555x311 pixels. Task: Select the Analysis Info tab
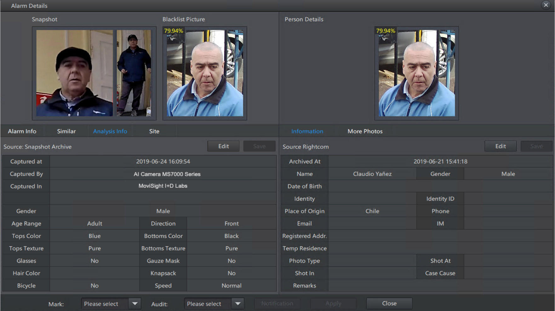point(110,131)
